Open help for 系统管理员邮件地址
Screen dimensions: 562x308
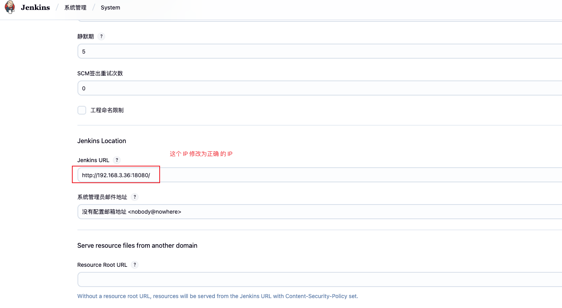[x=134, y=197]
